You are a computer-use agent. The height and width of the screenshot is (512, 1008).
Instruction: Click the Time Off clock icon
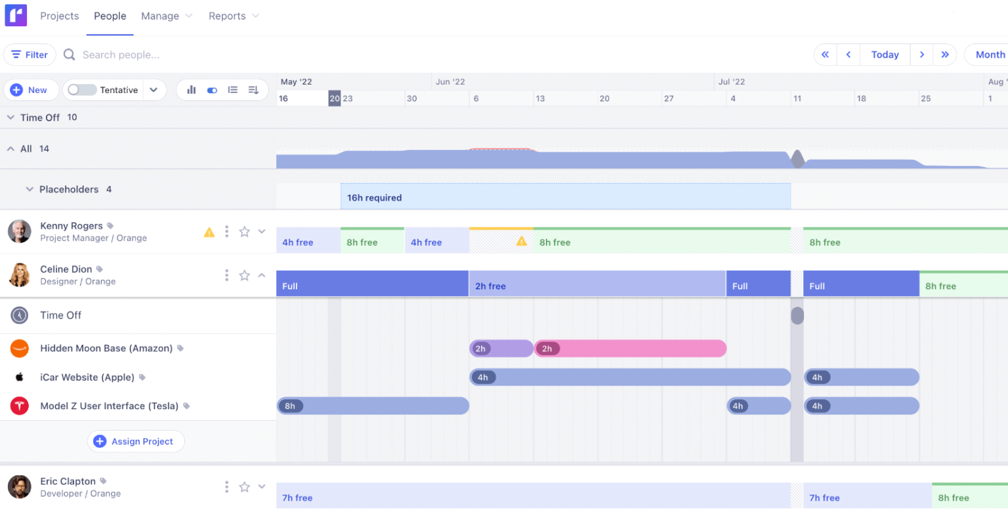pyautogui.click(x=19, y=315)
